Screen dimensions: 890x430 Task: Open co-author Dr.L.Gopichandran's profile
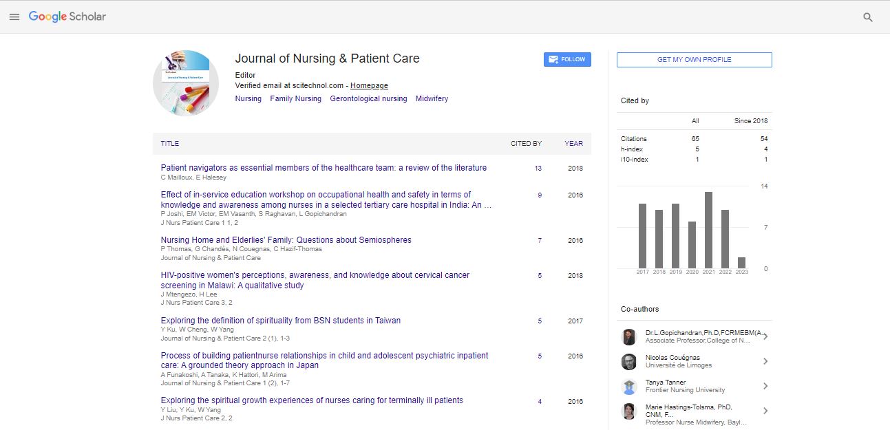pyautogui.click(x=706, y=333)
